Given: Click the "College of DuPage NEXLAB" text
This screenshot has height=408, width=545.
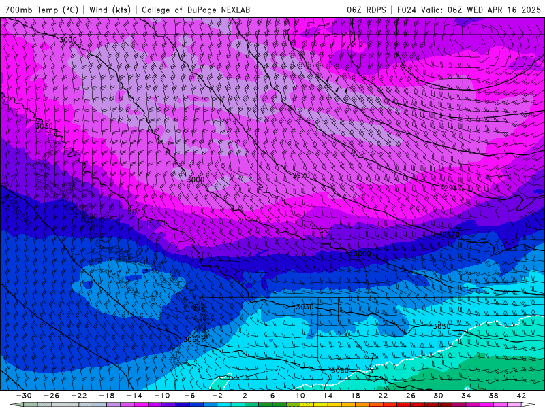Looking at the screenshot, I should [196, 10].
